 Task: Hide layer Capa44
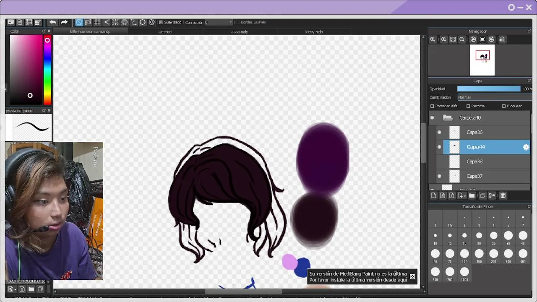point(439,147)
